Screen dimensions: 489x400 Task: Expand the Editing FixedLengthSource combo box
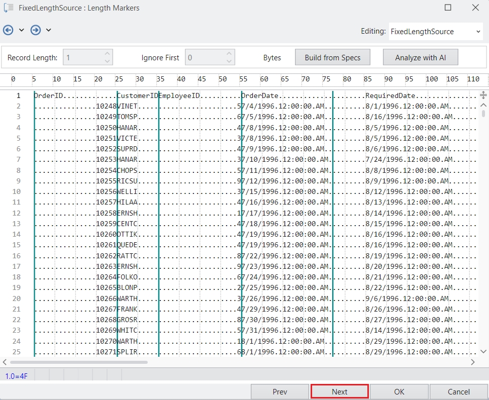coord(477,32)
